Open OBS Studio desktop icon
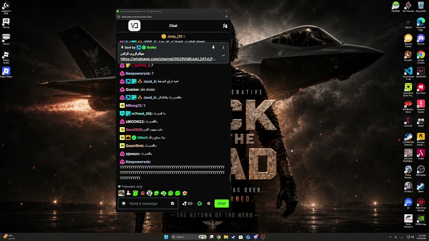 pyautogui.click(x=421, y=171)
